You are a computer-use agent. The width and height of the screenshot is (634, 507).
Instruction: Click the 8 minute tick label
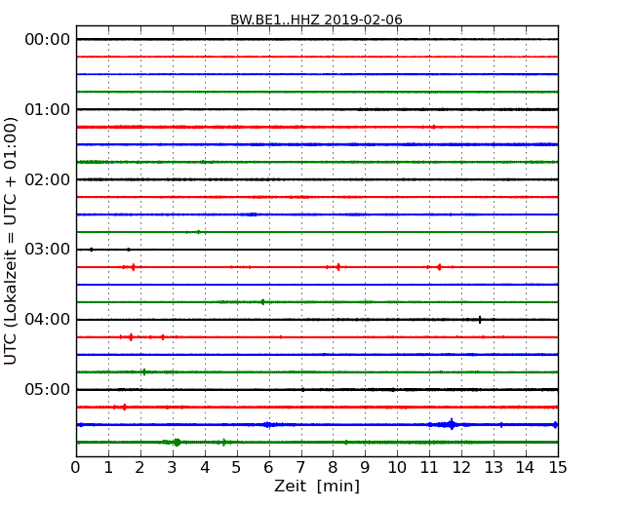click(x=333, y=468)
